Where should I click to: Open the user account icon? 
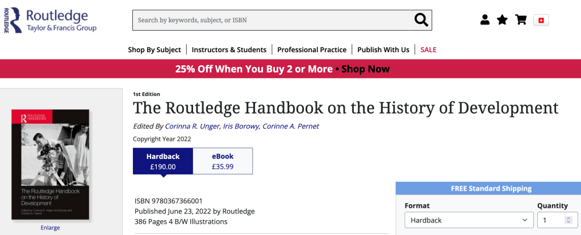[484, 20]
